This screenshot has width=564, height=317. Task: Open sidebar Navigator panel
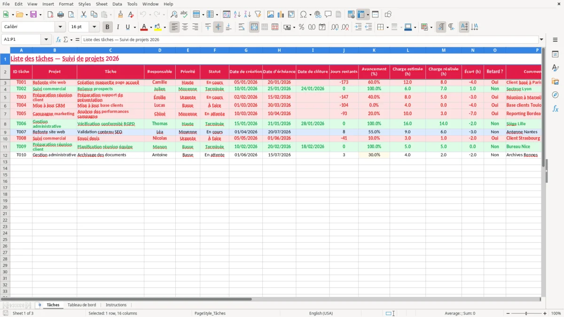[x=555, y=95]
